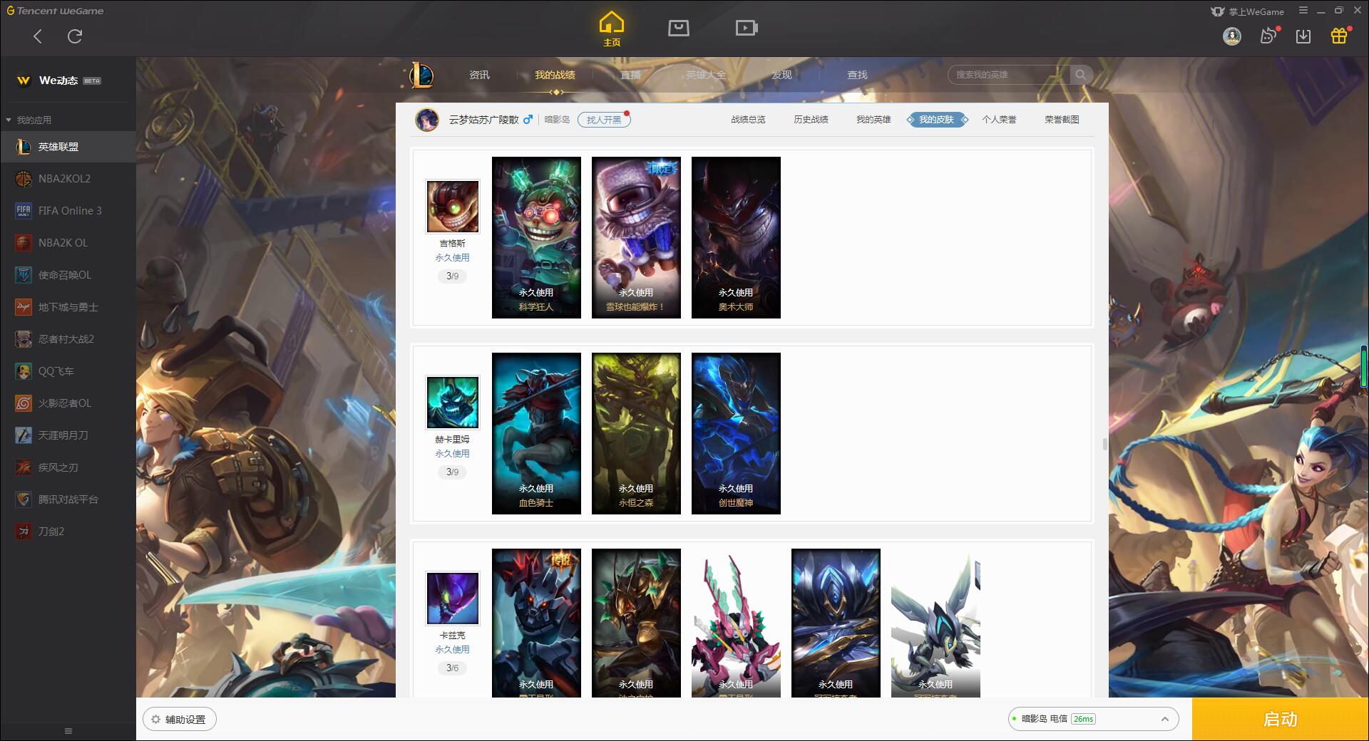Open the 资讯 navigation tab
1369x741 pixels.
point(479,75)
